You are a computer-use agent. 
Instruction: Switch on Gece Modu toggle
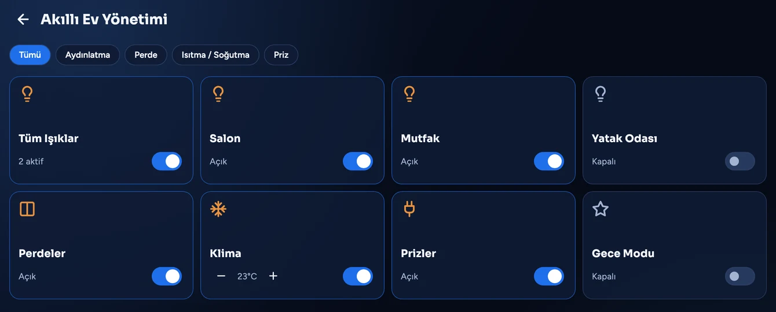740,276
